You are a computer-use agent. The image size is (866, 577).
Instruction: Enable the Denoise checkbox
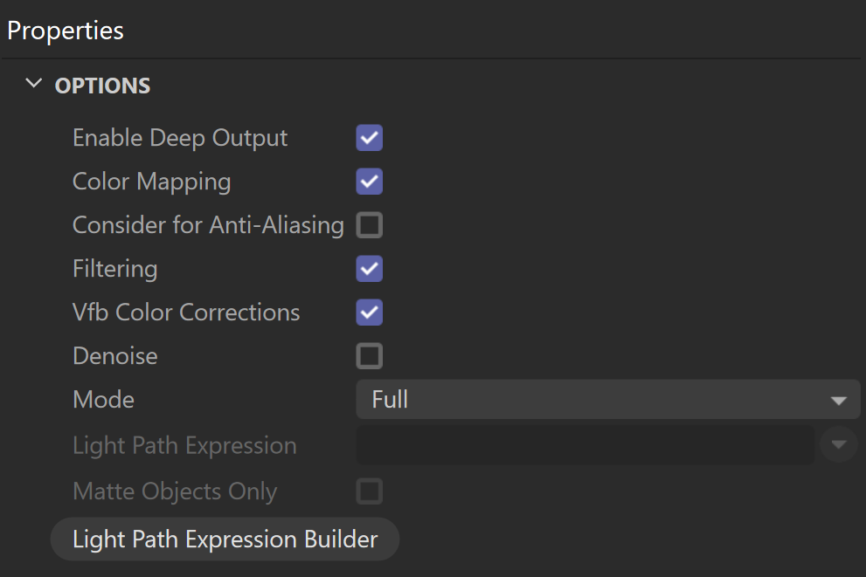click(370, 356)
